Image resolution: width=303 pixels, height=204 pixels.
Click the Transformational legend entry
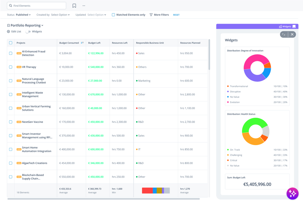257,86
